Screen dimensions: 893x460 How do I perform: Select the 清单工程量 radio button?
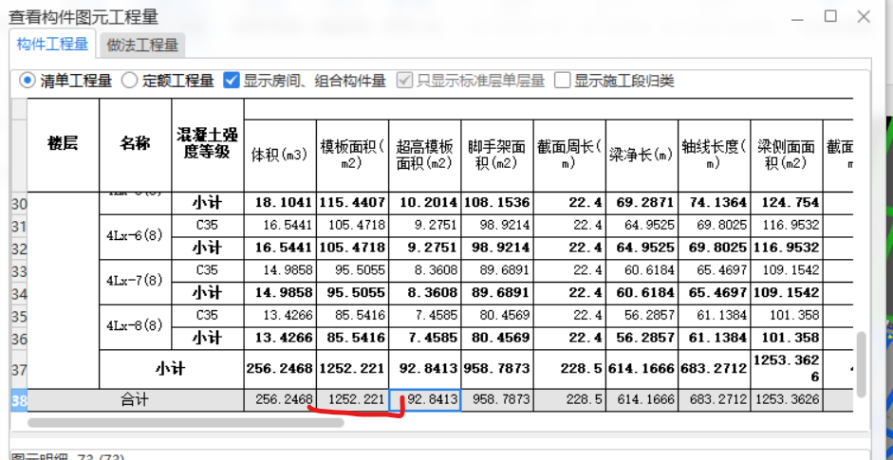pos(27,81)
